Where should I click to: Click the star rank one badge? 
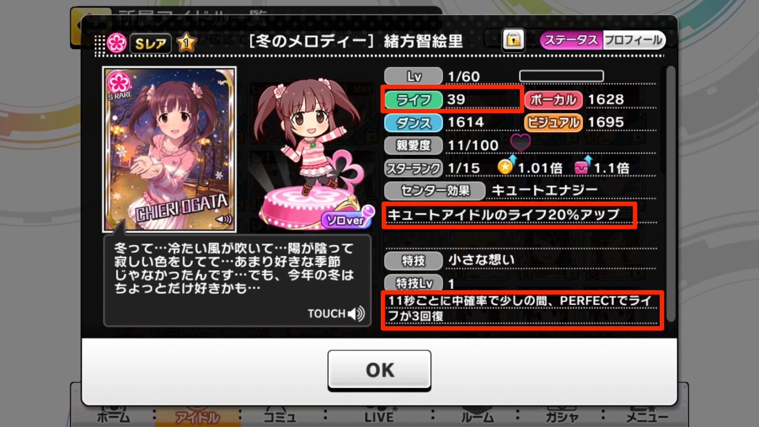tap(186, 42)
